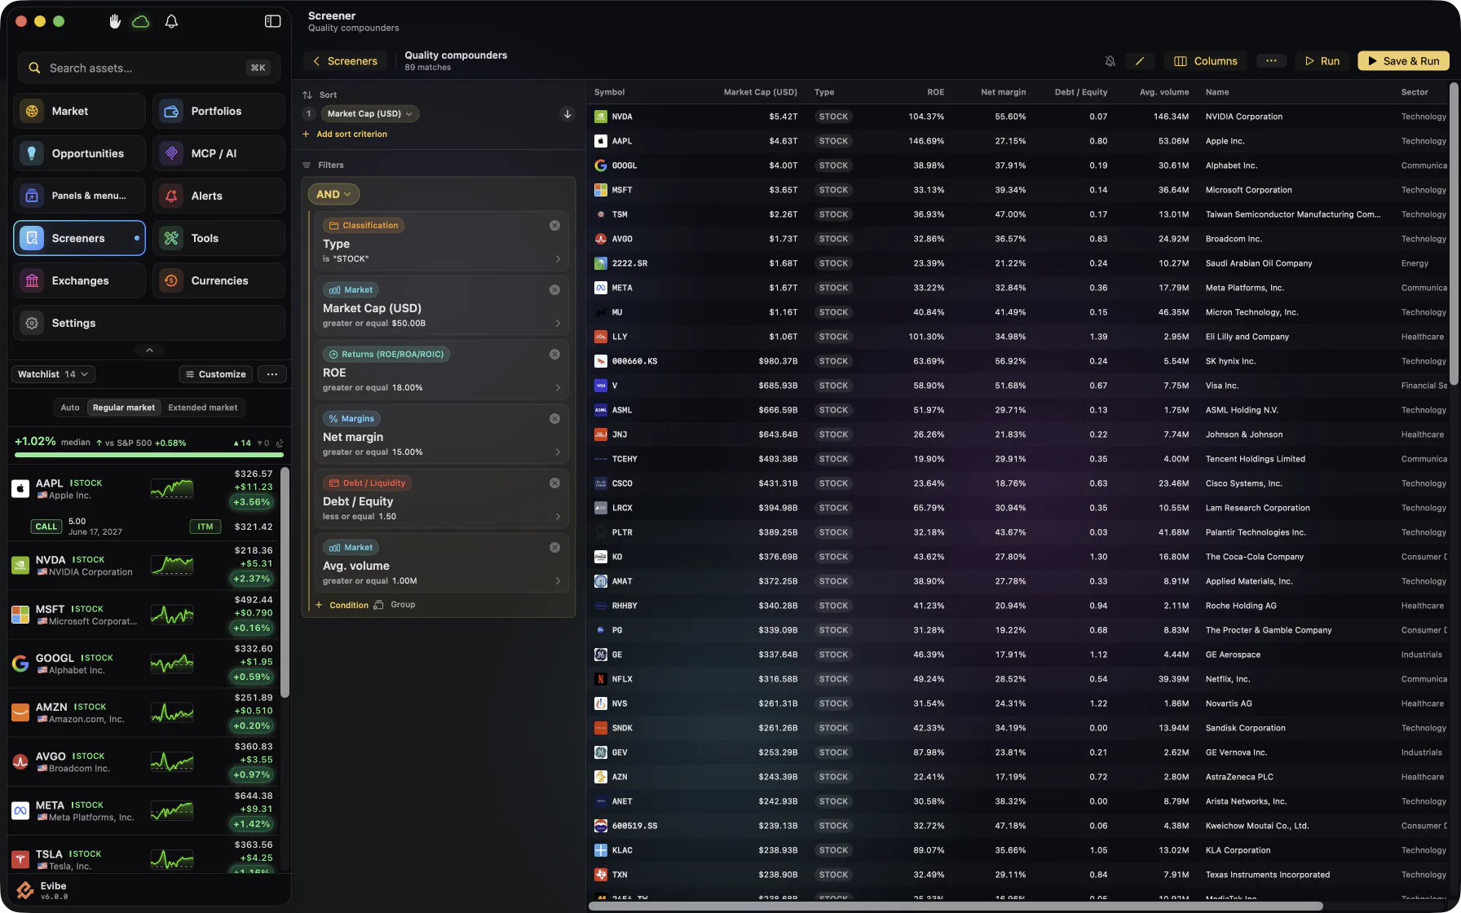The width and height of the screenshot is (1461, 913).
Task: Open the Currencies section
Action: coord(218,280)
